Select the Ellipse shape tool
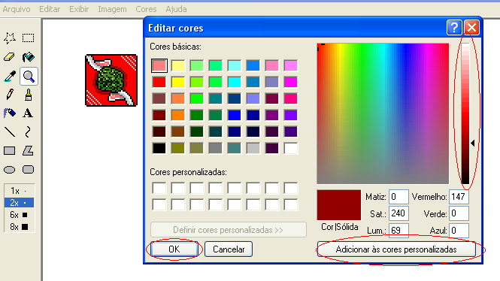 pyautogui.click(x=9, y=170)
